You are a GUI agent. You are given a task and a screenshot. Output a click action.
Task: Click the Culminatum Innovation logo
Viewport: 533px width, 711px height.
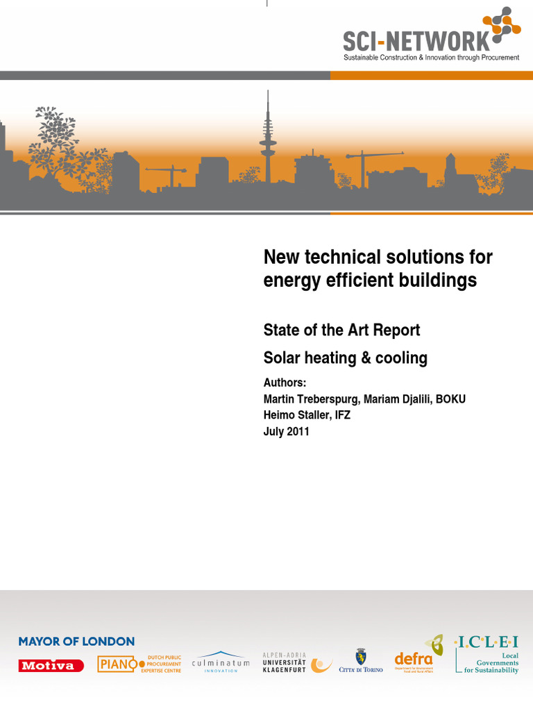point(221,662)
